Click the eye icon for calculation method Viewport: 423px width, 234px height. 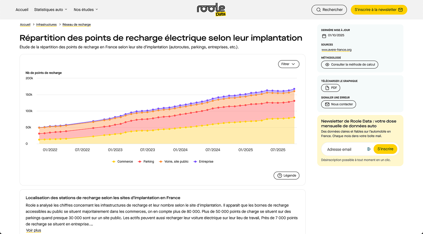click(x=327, y=65)
